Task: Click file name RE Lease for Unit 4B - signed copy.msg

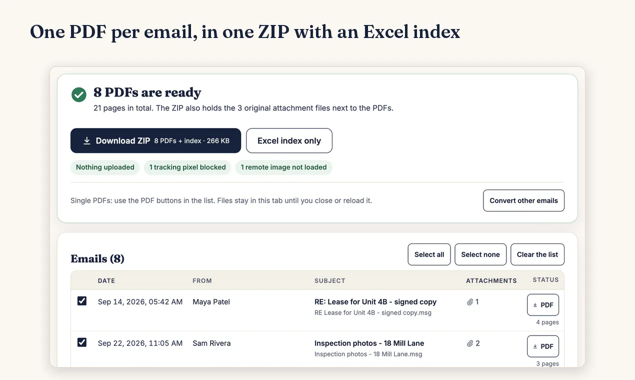Action: 373,312
